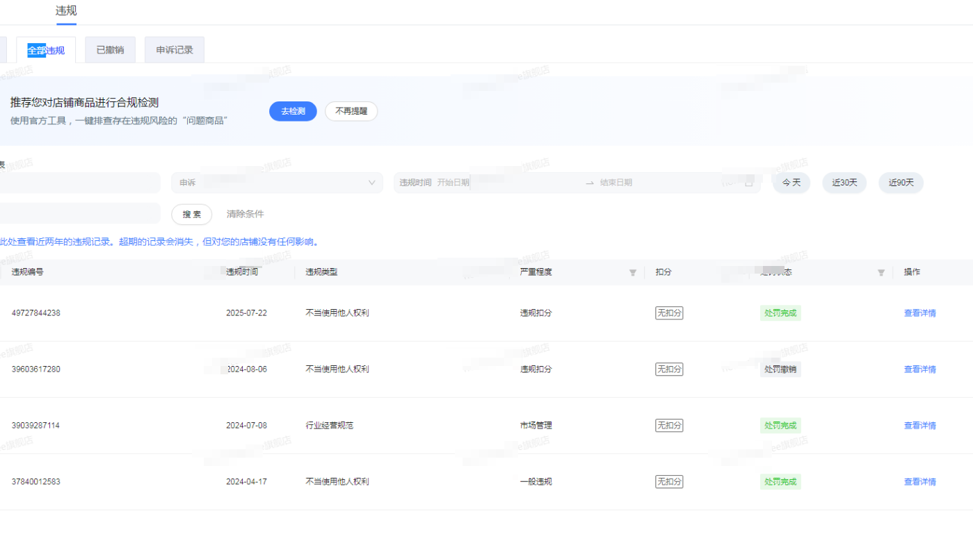Click the 搜索 search button
This screenshot has width=973, height=541.
[191, 214]
